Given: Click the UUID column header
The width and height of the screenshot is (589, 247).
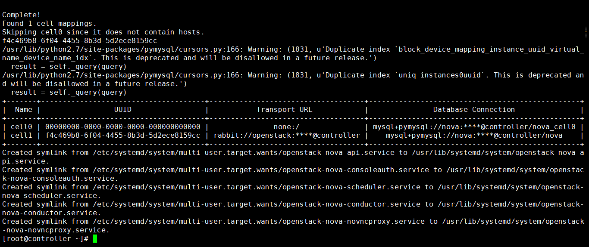Looking at the screenshot, I should tap(123, 109).
